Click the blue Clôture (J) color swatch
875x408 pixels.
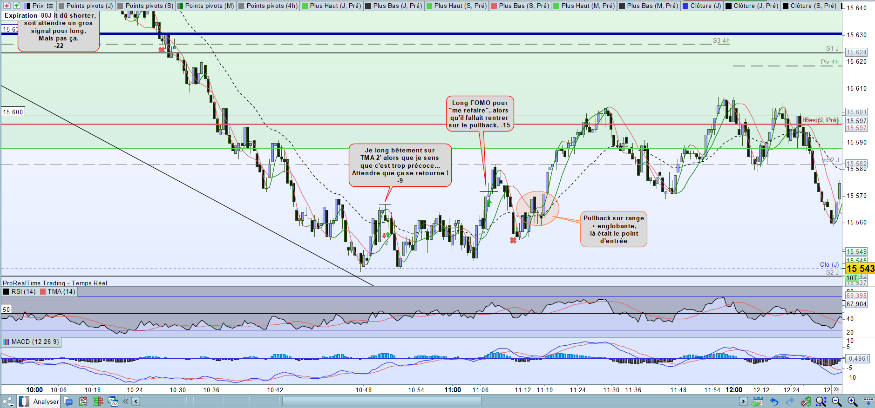coord(685,6)
